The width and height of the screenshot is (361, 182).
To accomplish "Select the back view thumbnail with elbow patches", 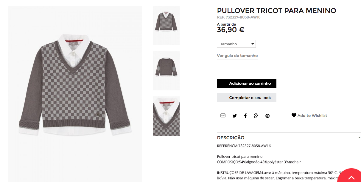I will click(166, 71).
